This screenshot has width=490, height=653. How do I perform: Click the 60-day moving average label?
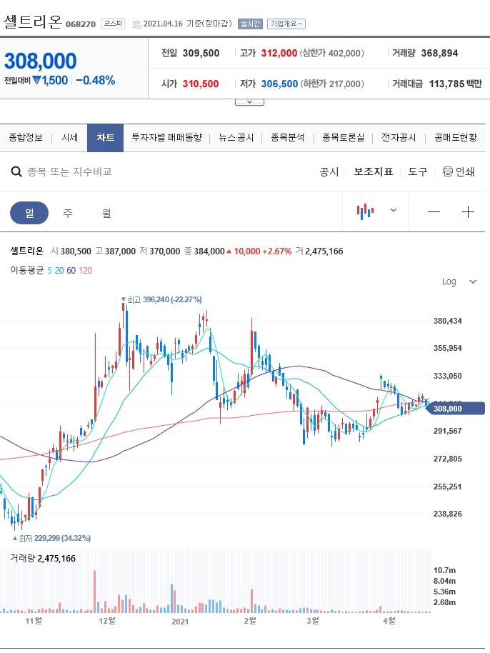tap(71, 271)
